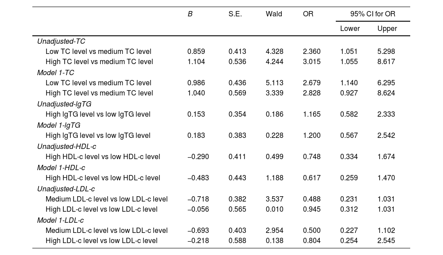The width and height of the screenshot is (443, 255).
Task: Select the upper CI value 8.624
Action: coord(386,93)
